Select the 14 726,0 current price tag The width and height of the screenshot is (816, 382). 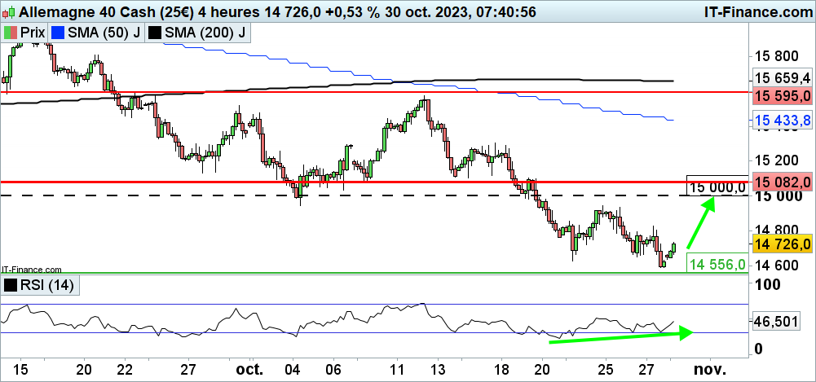[781, 244]
